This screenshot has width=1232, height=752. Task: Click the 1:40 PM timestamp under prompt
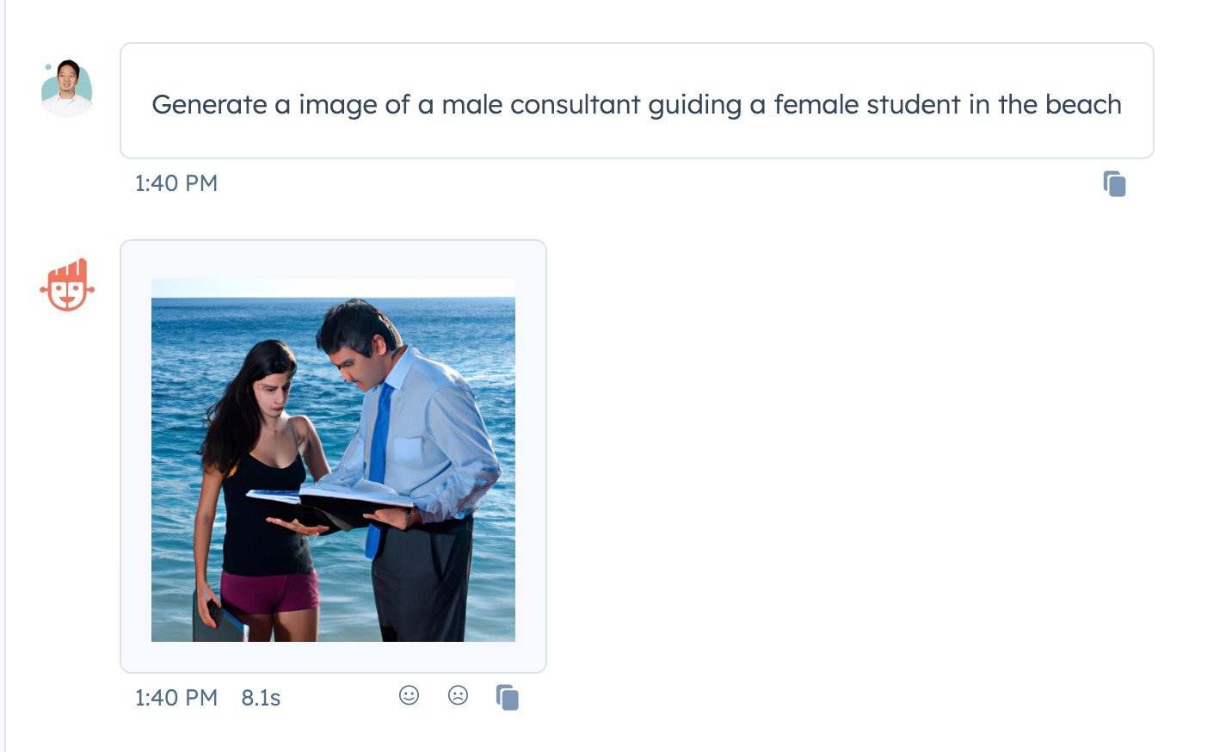pos(176,183)
